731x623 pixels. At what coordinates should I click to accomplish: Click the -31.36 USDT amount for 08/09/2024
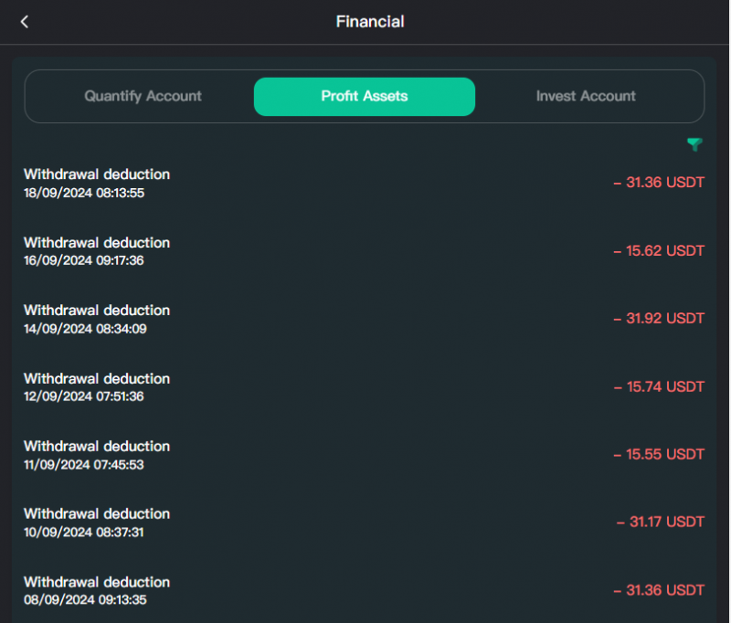click(x=659, y=590)
